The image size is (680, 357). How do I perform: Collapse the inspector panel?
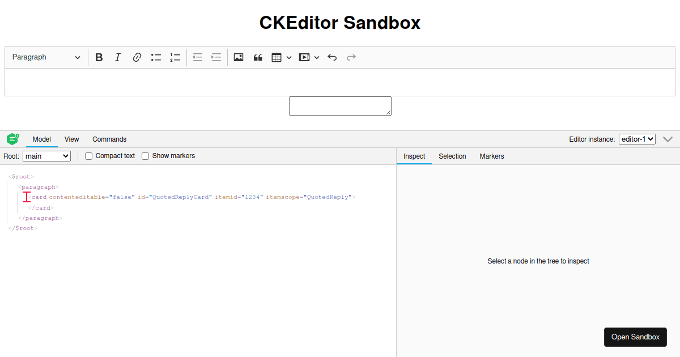pyautogui.click(x=668, y=139)
